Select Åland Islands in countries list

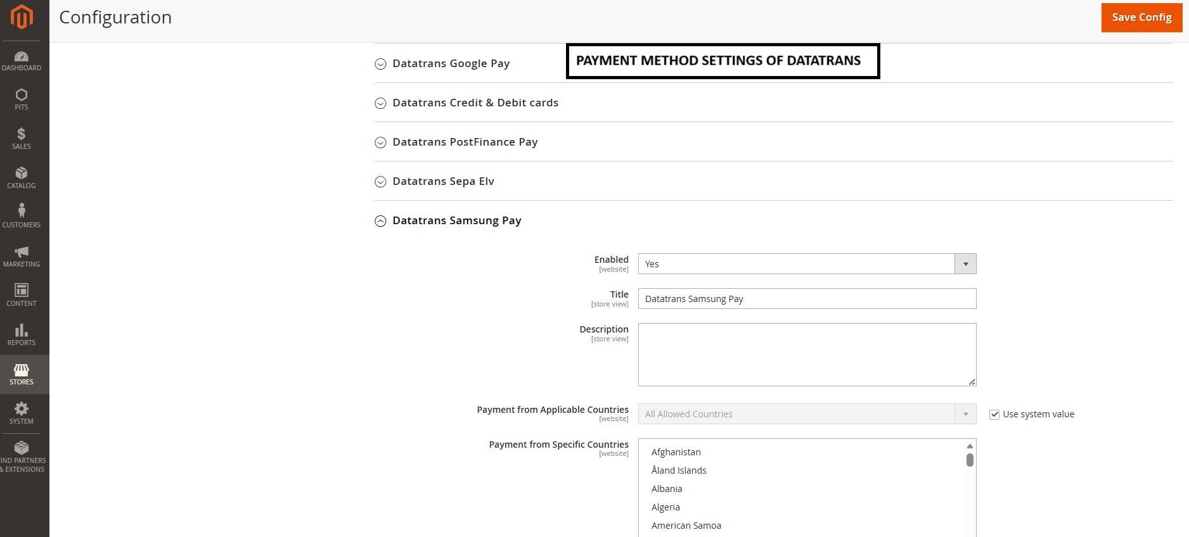tap(679, 471)
